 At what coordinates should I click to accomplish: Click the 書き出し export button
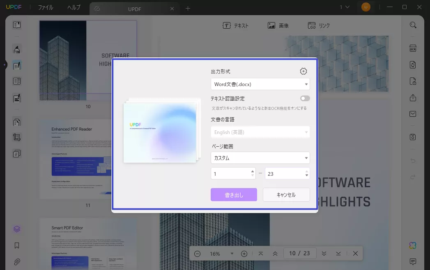pyautogui.click(x=234, y=195)
